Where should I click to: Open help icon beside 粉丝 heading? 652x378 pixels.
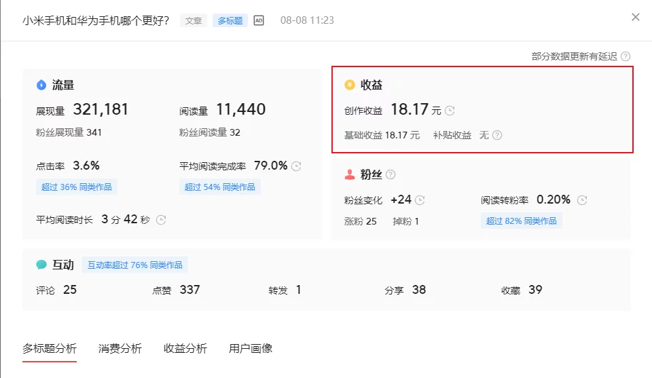point(391,174)
